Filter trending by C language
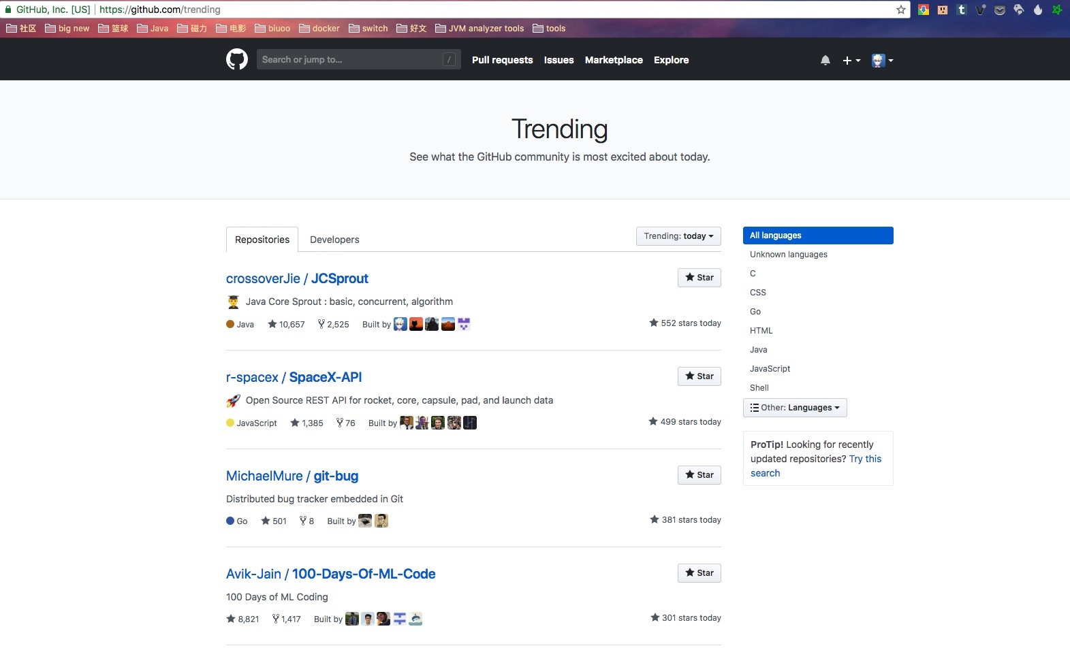Image resolution: width=1070 pixels, height=648 pixels. click(753, 274)
